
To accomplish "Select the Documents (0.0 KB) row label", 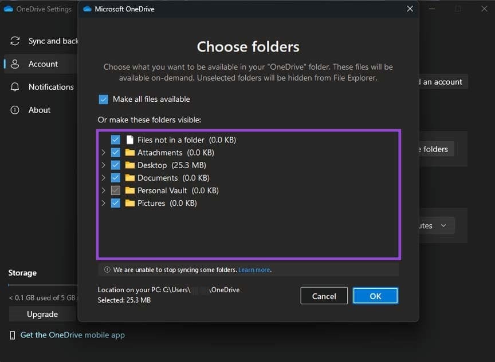I will 174,178.
